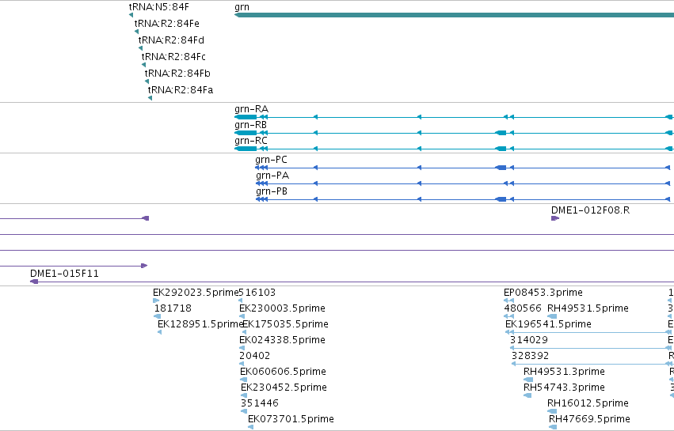Image resolution: width=674 pixels, height=431 pixels.
Task: Select the tRNA:R2:84Fa gene label
Action: click(x=181, y=90)
